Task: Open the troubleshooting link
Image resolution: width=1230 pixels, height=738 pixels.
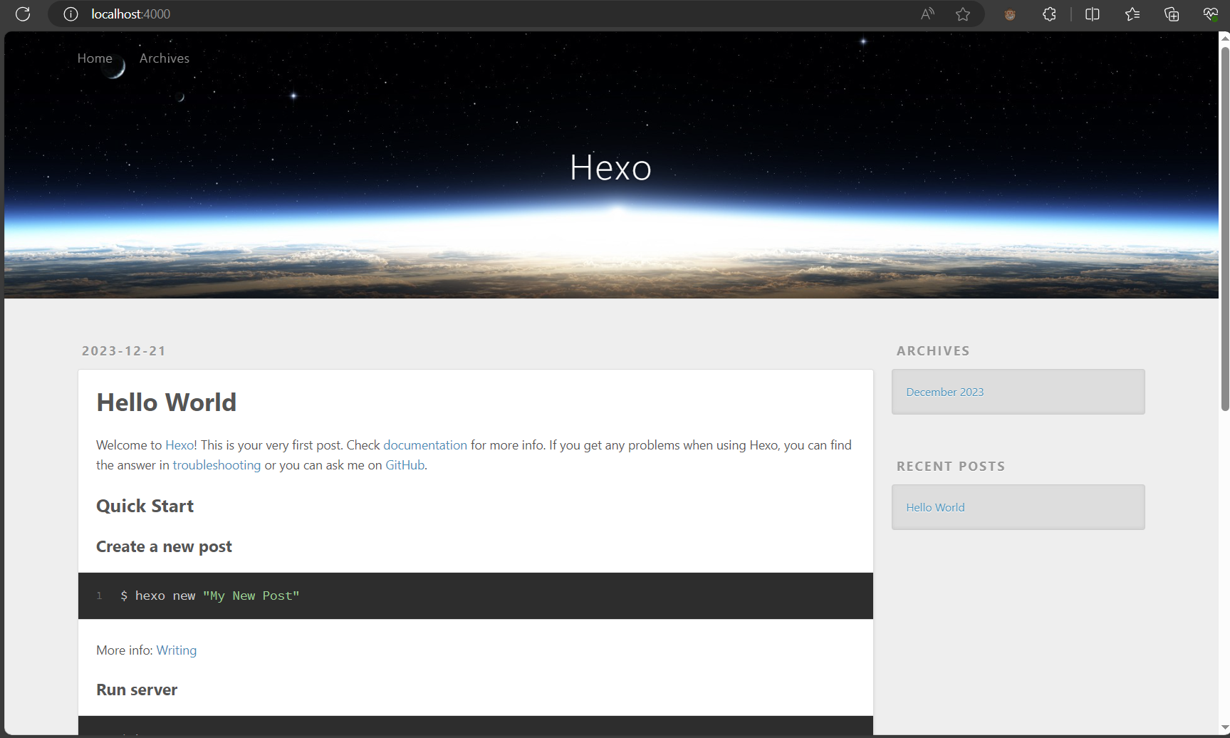Action: (217, 465)
